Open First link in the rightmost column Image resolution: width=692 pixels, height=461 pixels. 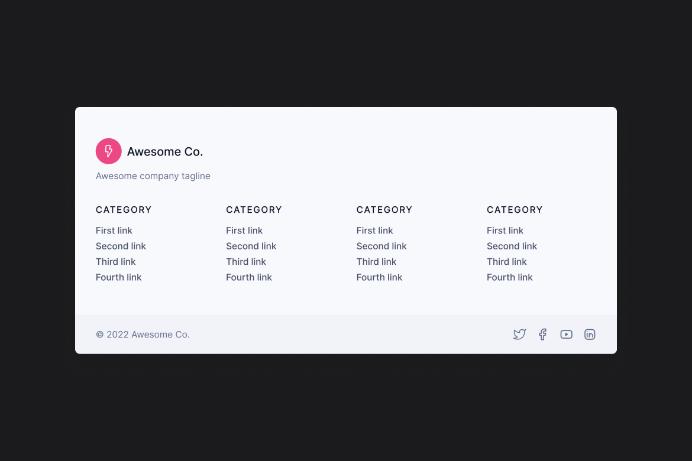(x=505, y=230)
